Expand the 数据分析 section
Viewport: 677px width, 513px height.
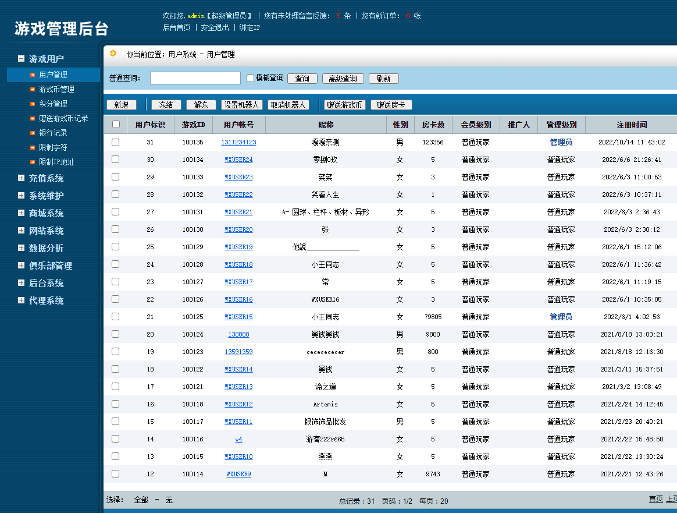(x=21, y=247)
